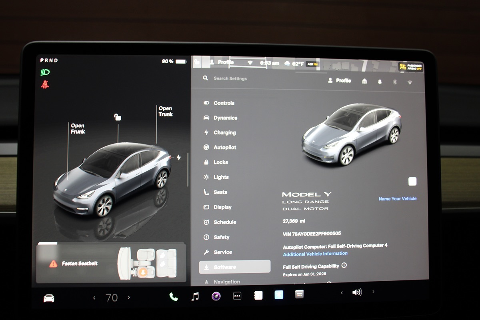Click Open Frunk on car view
Viewport: 480px width, 320px height.
pos(78,128)
